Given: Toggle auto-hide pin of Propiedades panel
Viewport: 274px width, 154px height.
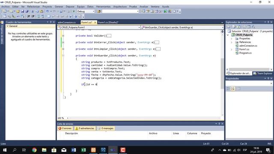Looking at the screenshot, I should pos(268,79).
